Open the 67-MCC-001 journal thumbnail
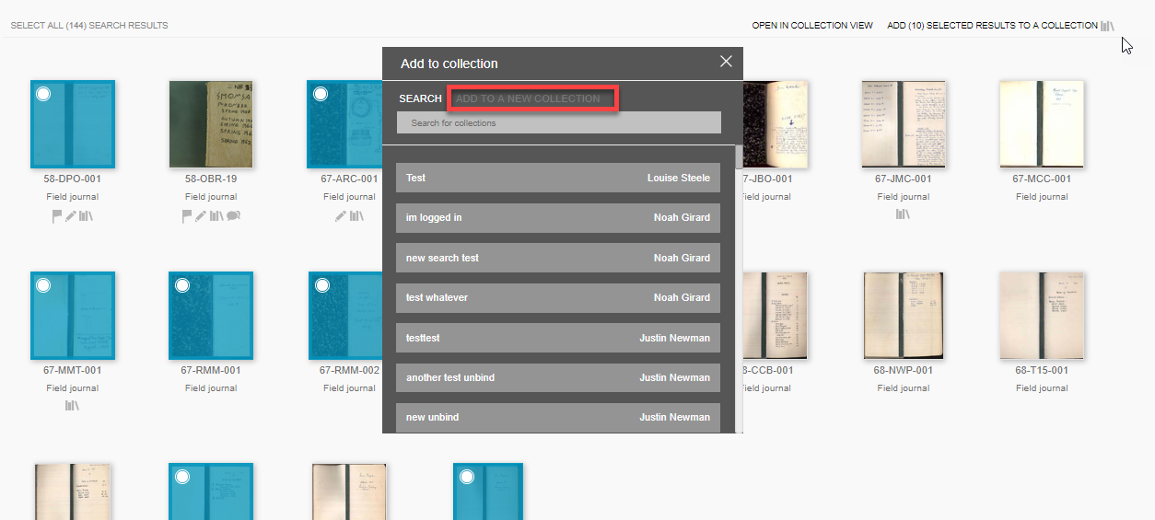 tap(1042, 123)
